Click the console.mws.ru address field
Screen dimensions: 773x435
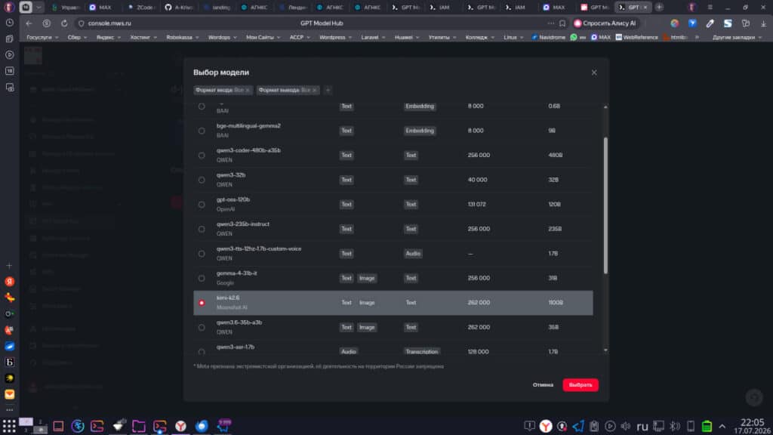pyautogui.click(x=109, y=23)
